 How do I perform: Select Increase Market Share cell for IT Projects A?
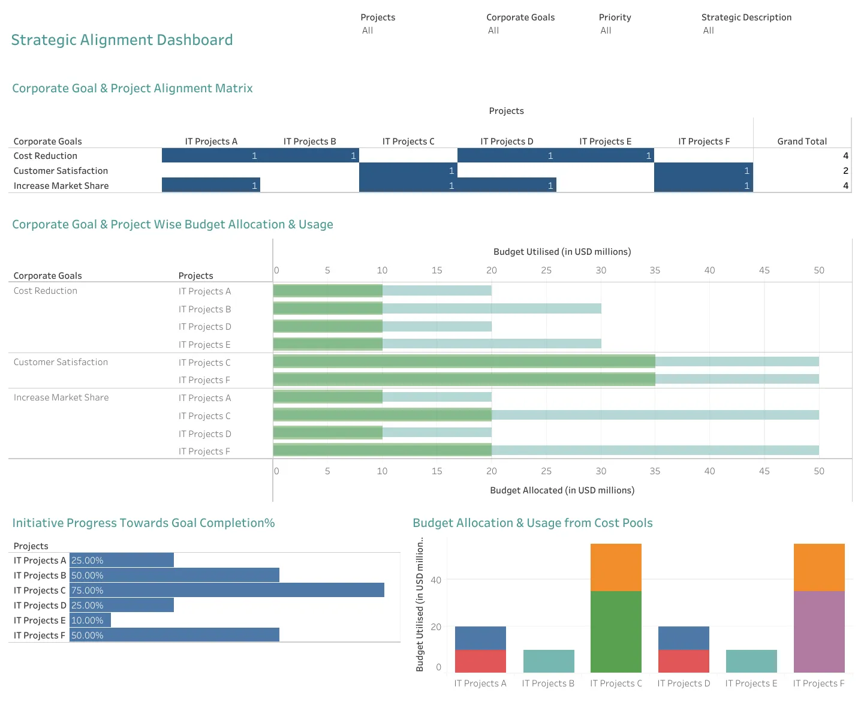click(x=211, y=185)
